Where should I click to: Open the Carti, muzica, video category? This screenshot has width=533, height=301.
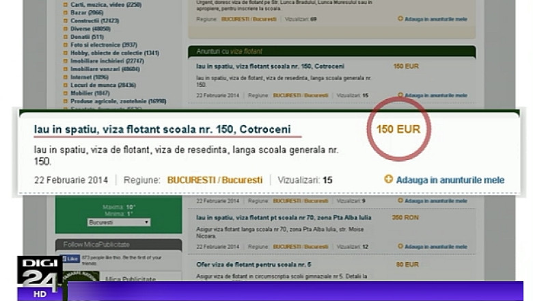[x=106, y=5]
